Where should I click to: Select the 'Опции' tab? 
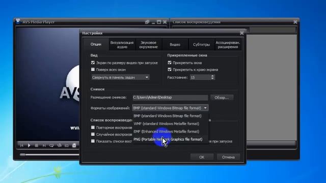pyautogui.click(x=96, y=44)
